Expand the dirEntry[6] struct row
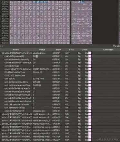The width and height of the screenshot is (120, 142). pos(1,114)
